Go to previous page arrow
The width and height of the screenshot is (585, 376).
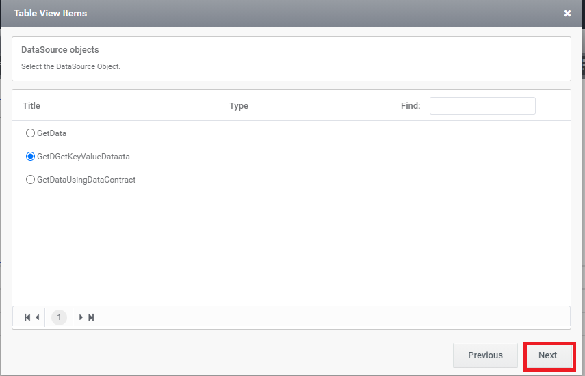pos(38,317)
